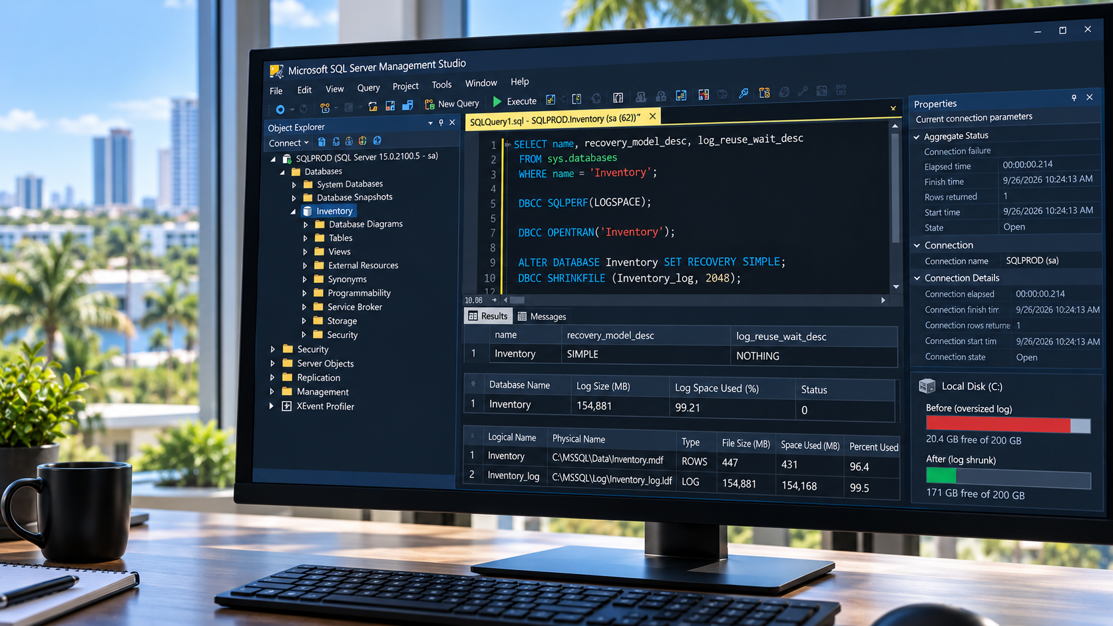Click the green Execute play icon

(x=497, y=102)
